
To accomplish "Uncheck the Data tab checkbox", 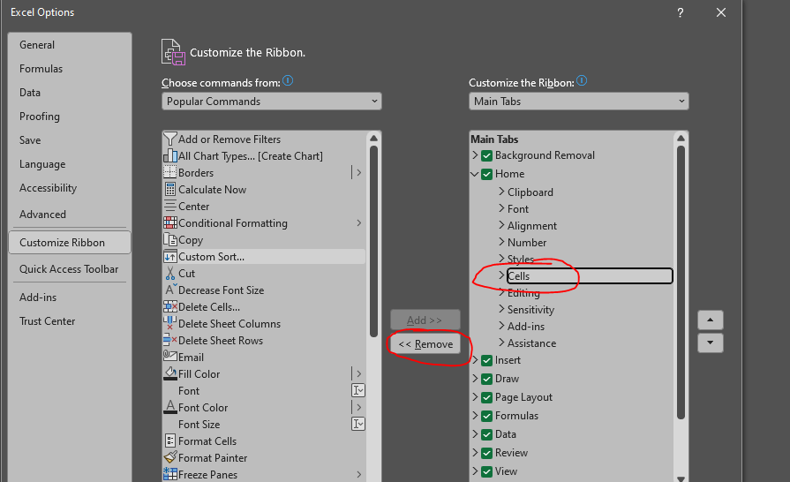I will tap(486, 434).
